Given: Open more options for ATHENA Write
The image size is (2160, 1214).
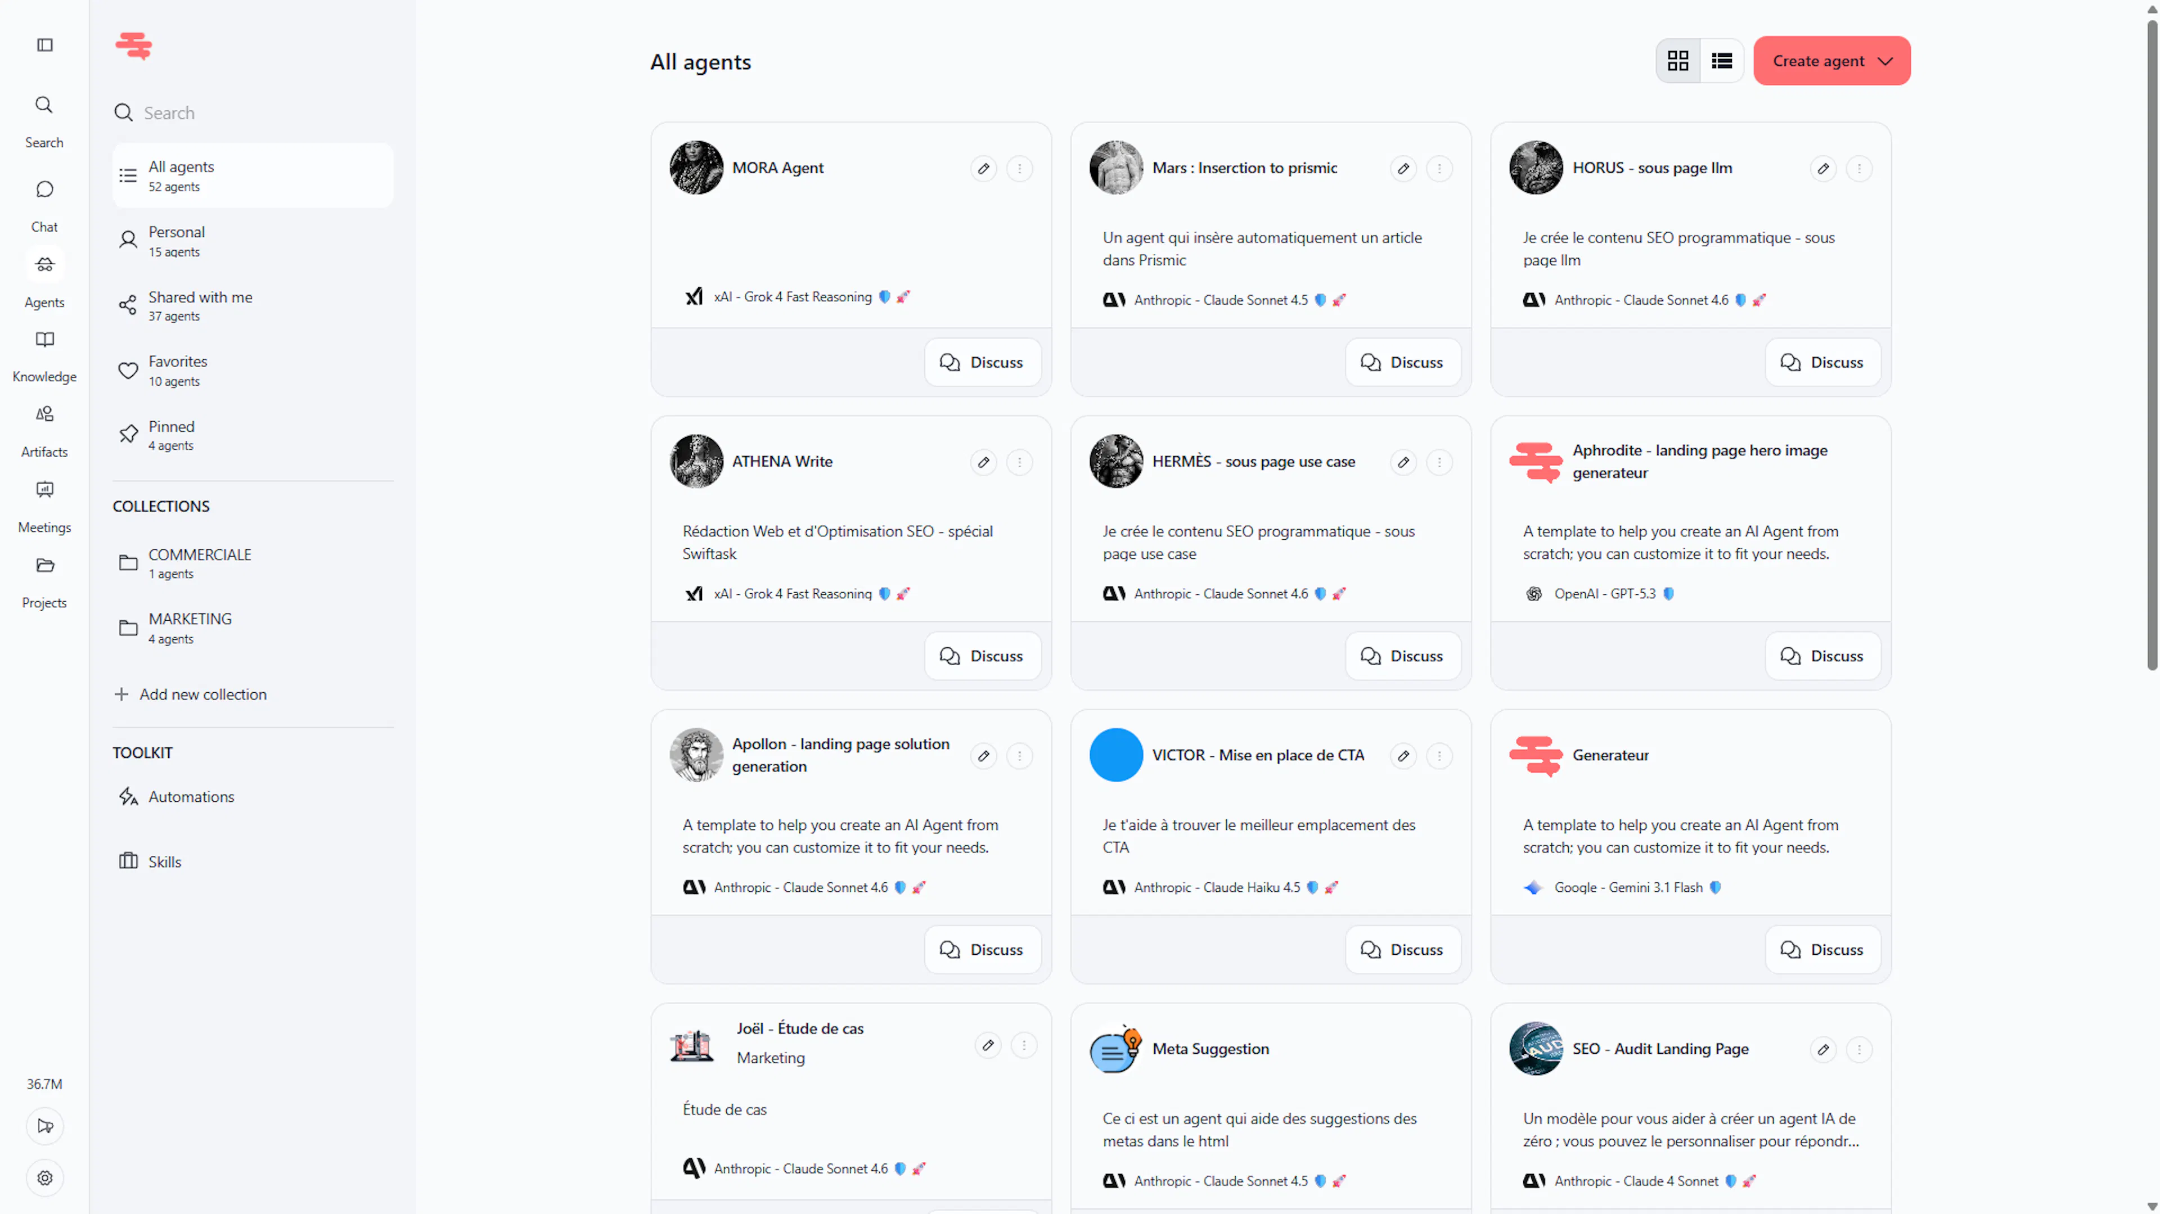Looking at the screenshot, I should coord(1020,462).
